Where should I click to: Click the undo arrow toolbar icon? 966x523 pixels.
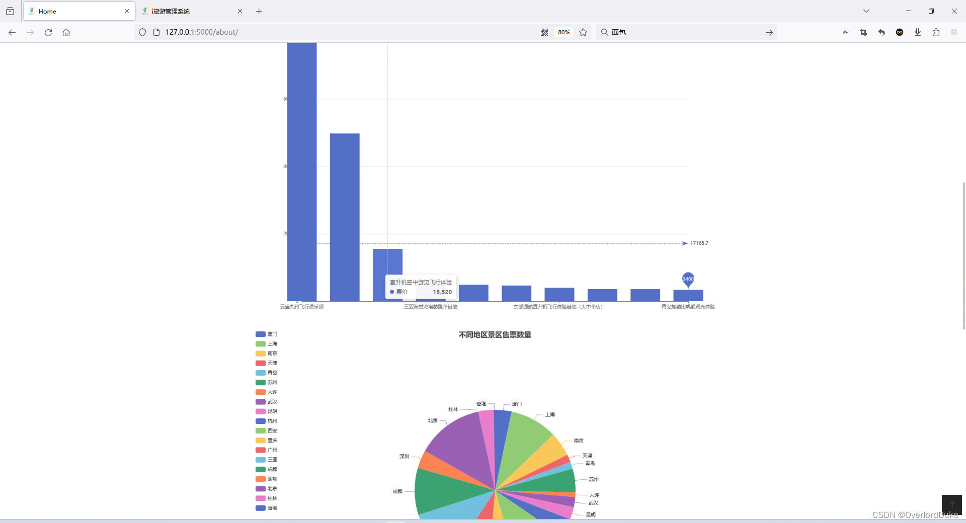point(881,32)
